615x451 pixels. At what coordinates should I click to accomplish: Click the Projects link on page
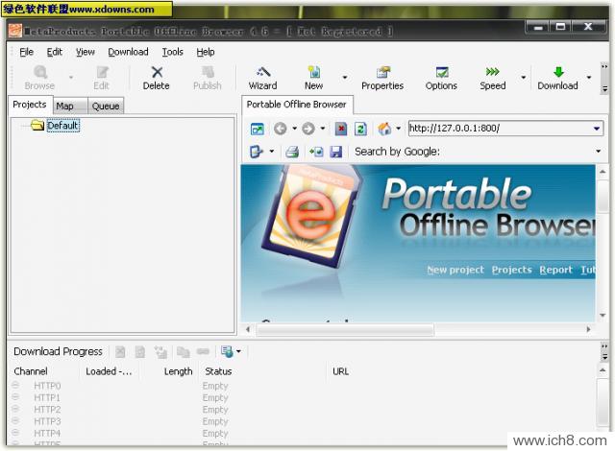click(512, 270)
